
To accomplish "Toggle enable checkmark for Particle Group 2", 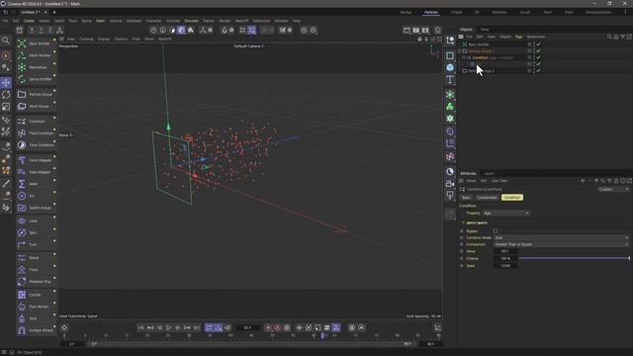I will 538,70.
